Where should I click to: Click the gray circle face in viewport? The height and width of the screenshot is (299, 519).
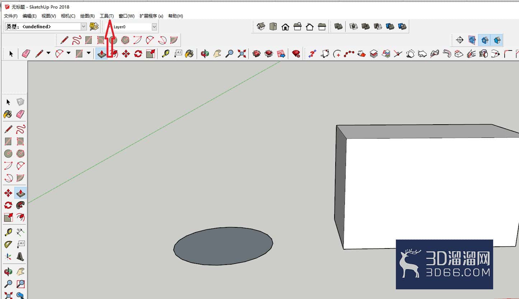pyautogui.click(x=223, y=246)
